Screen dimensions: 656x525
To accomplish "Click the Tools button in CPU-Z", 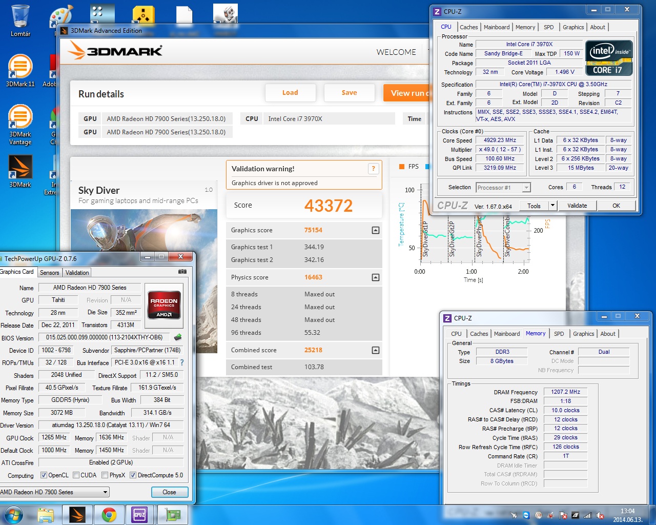I will pyautogui.click(x=534, y=206).
